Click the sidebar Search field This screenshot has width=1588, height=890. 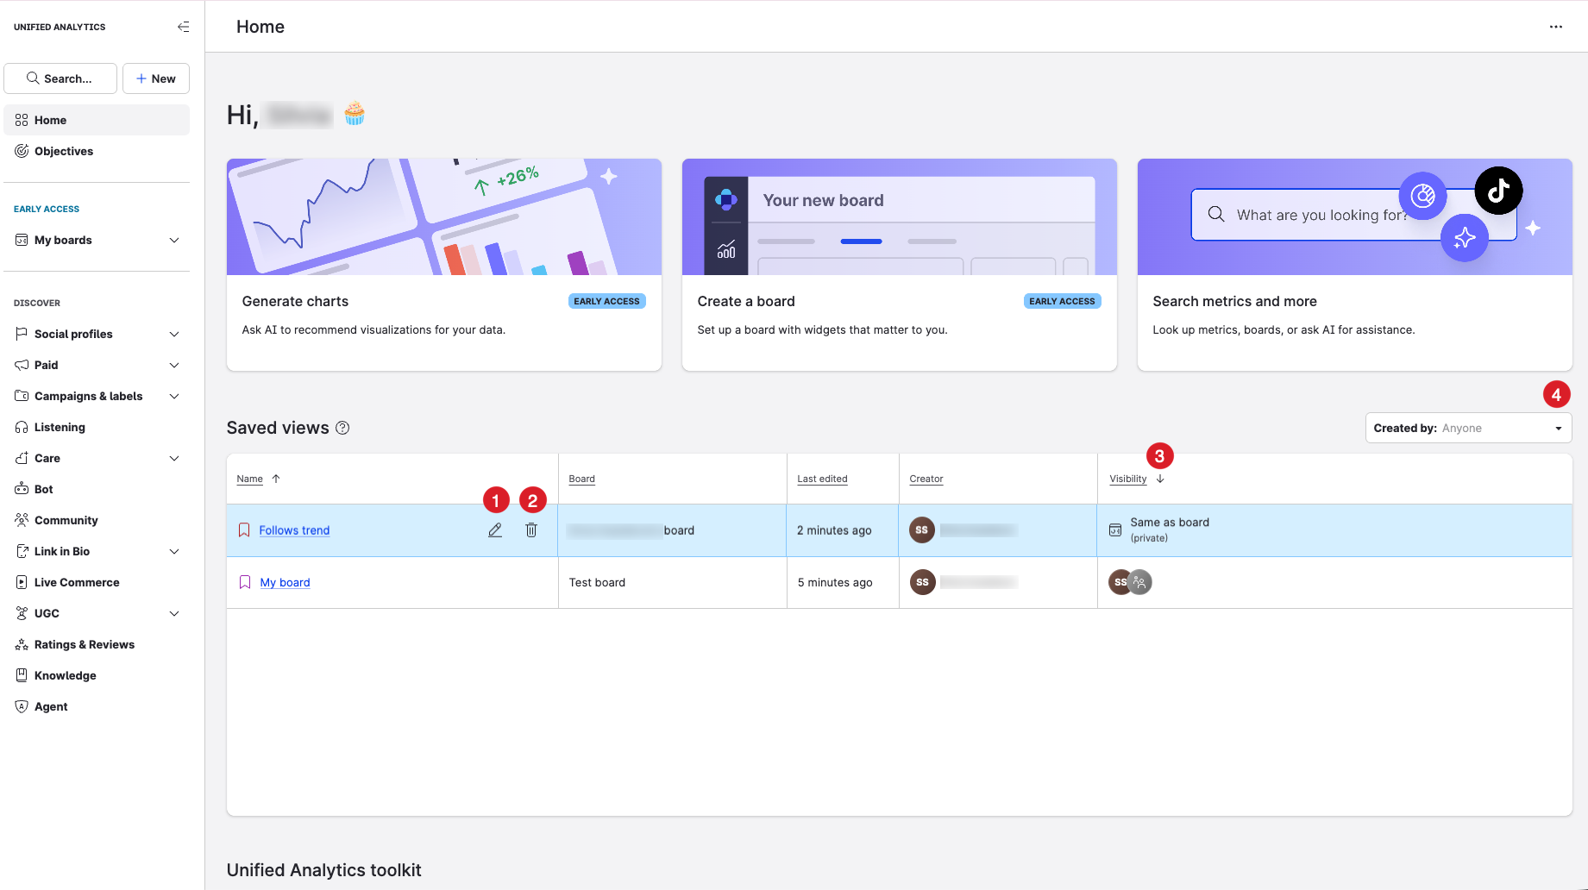(x=60, y=78)
